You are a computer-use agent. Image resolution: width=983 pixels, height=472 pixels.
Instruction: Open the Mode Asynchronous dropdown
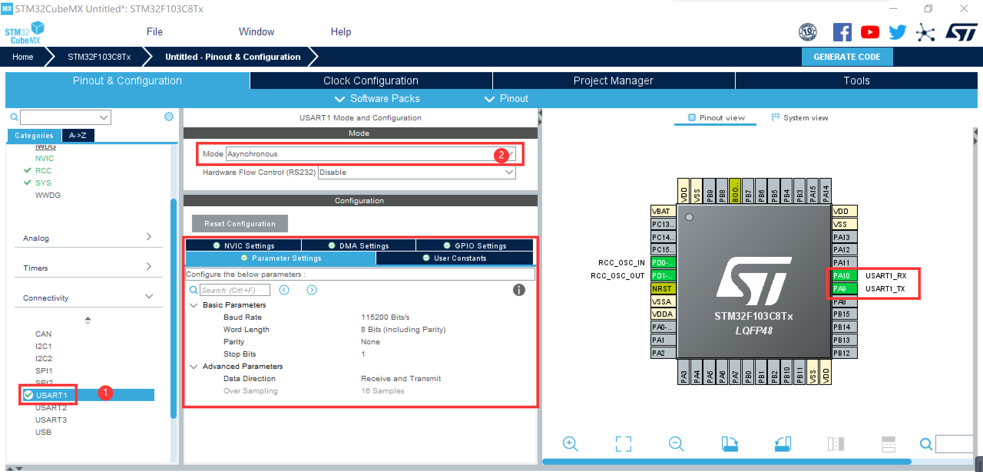pos(371,154)
